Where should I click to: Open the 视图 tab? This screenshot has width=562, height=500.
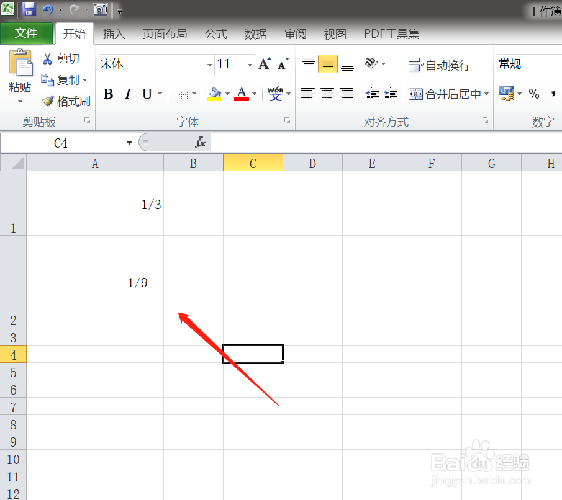[x=335, y=34]
